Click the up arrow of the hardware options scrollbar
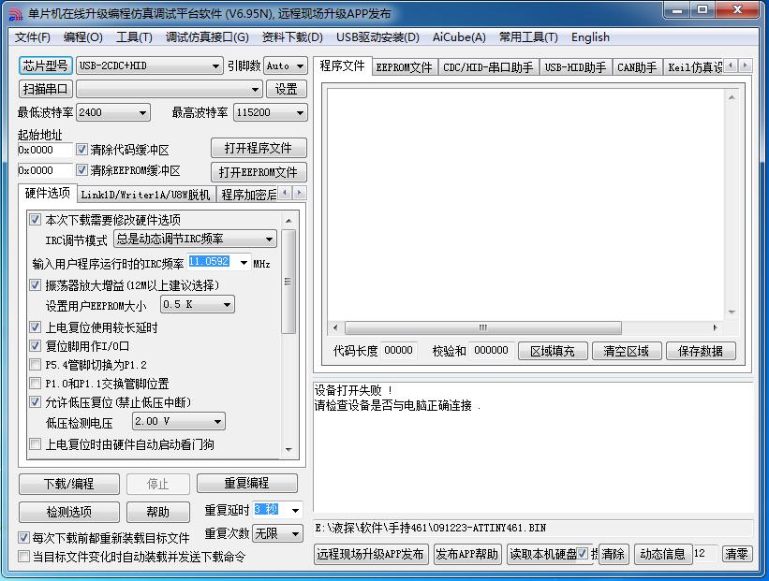769x581 pixels. point(288,221)
